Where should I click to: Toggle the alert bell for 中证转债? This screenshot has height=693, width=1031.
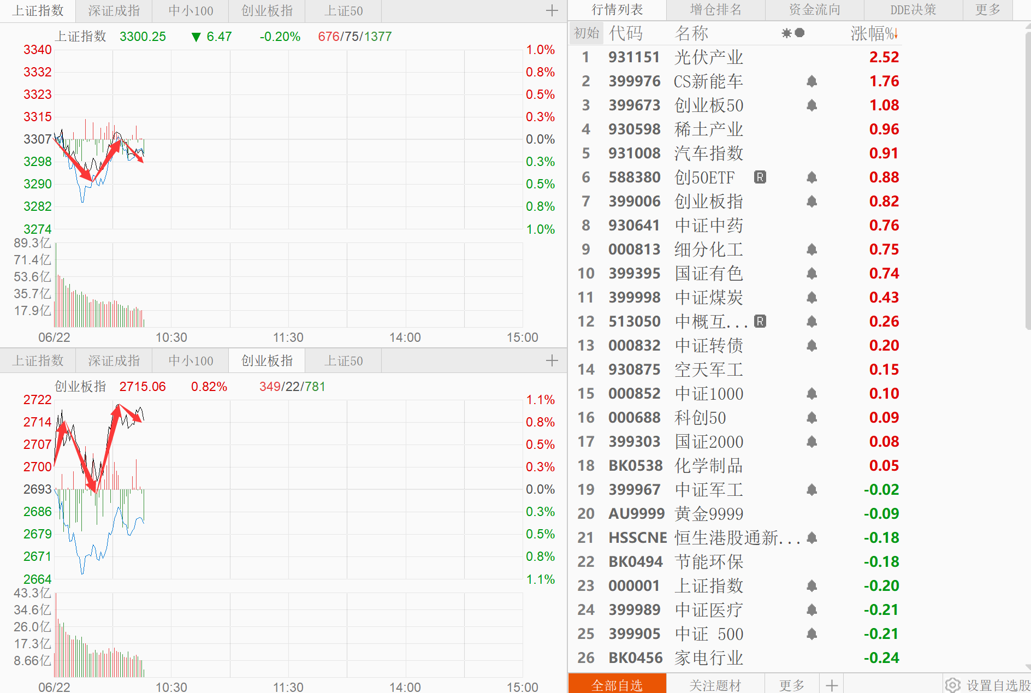point(812,346)
